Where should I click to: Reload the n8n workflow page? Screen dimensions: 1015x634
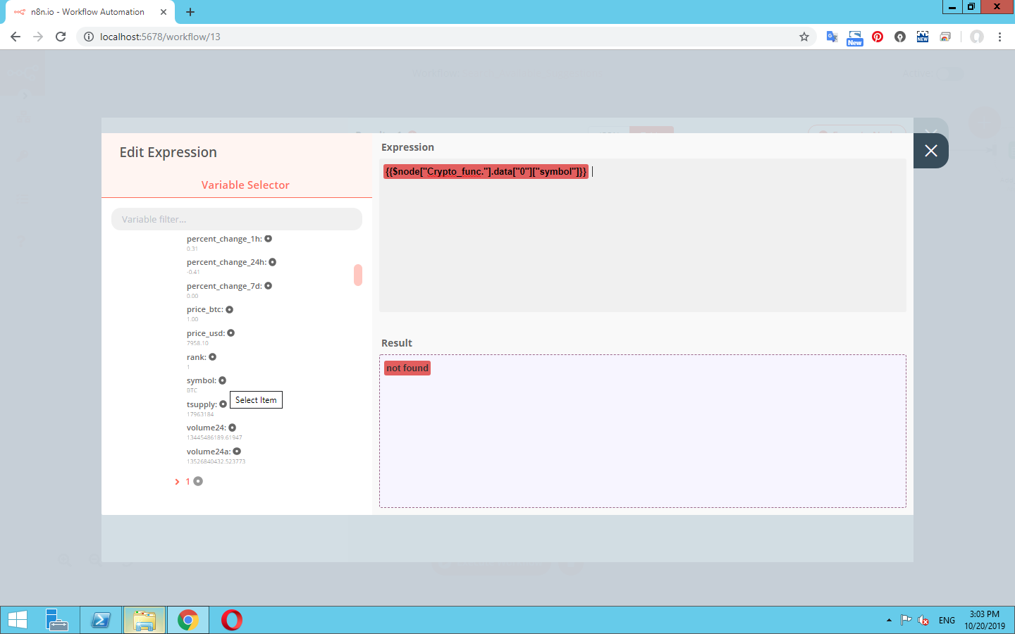click(x=61, y=37)
